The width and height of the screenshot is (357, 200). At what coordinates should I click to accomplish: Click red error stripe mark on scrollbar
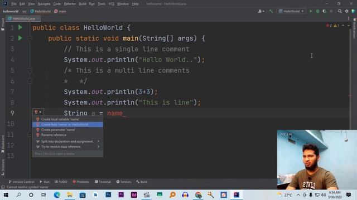click(350, 96)
